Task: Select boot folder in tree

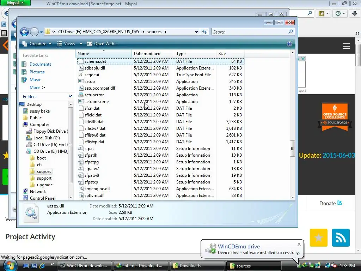Action: tap(41, 158)
